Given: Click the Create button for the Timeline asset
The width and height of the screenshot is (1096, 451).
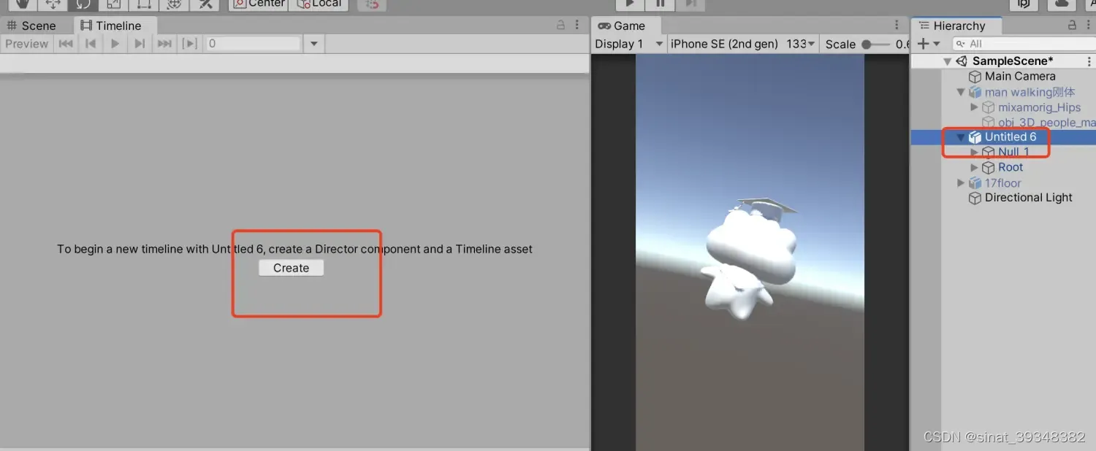Looking at the screenshot, I should click(290, 267).
